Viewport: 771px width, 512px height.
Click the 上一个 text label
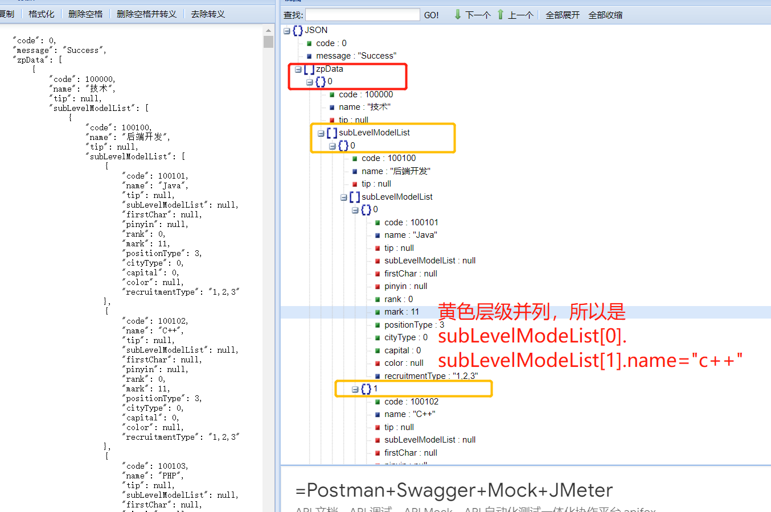coord(520,15)
